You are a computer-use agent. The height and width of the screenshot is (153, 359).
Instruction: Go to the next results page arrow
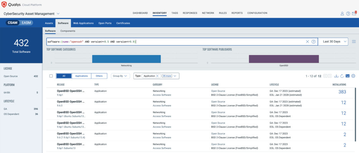330,76
